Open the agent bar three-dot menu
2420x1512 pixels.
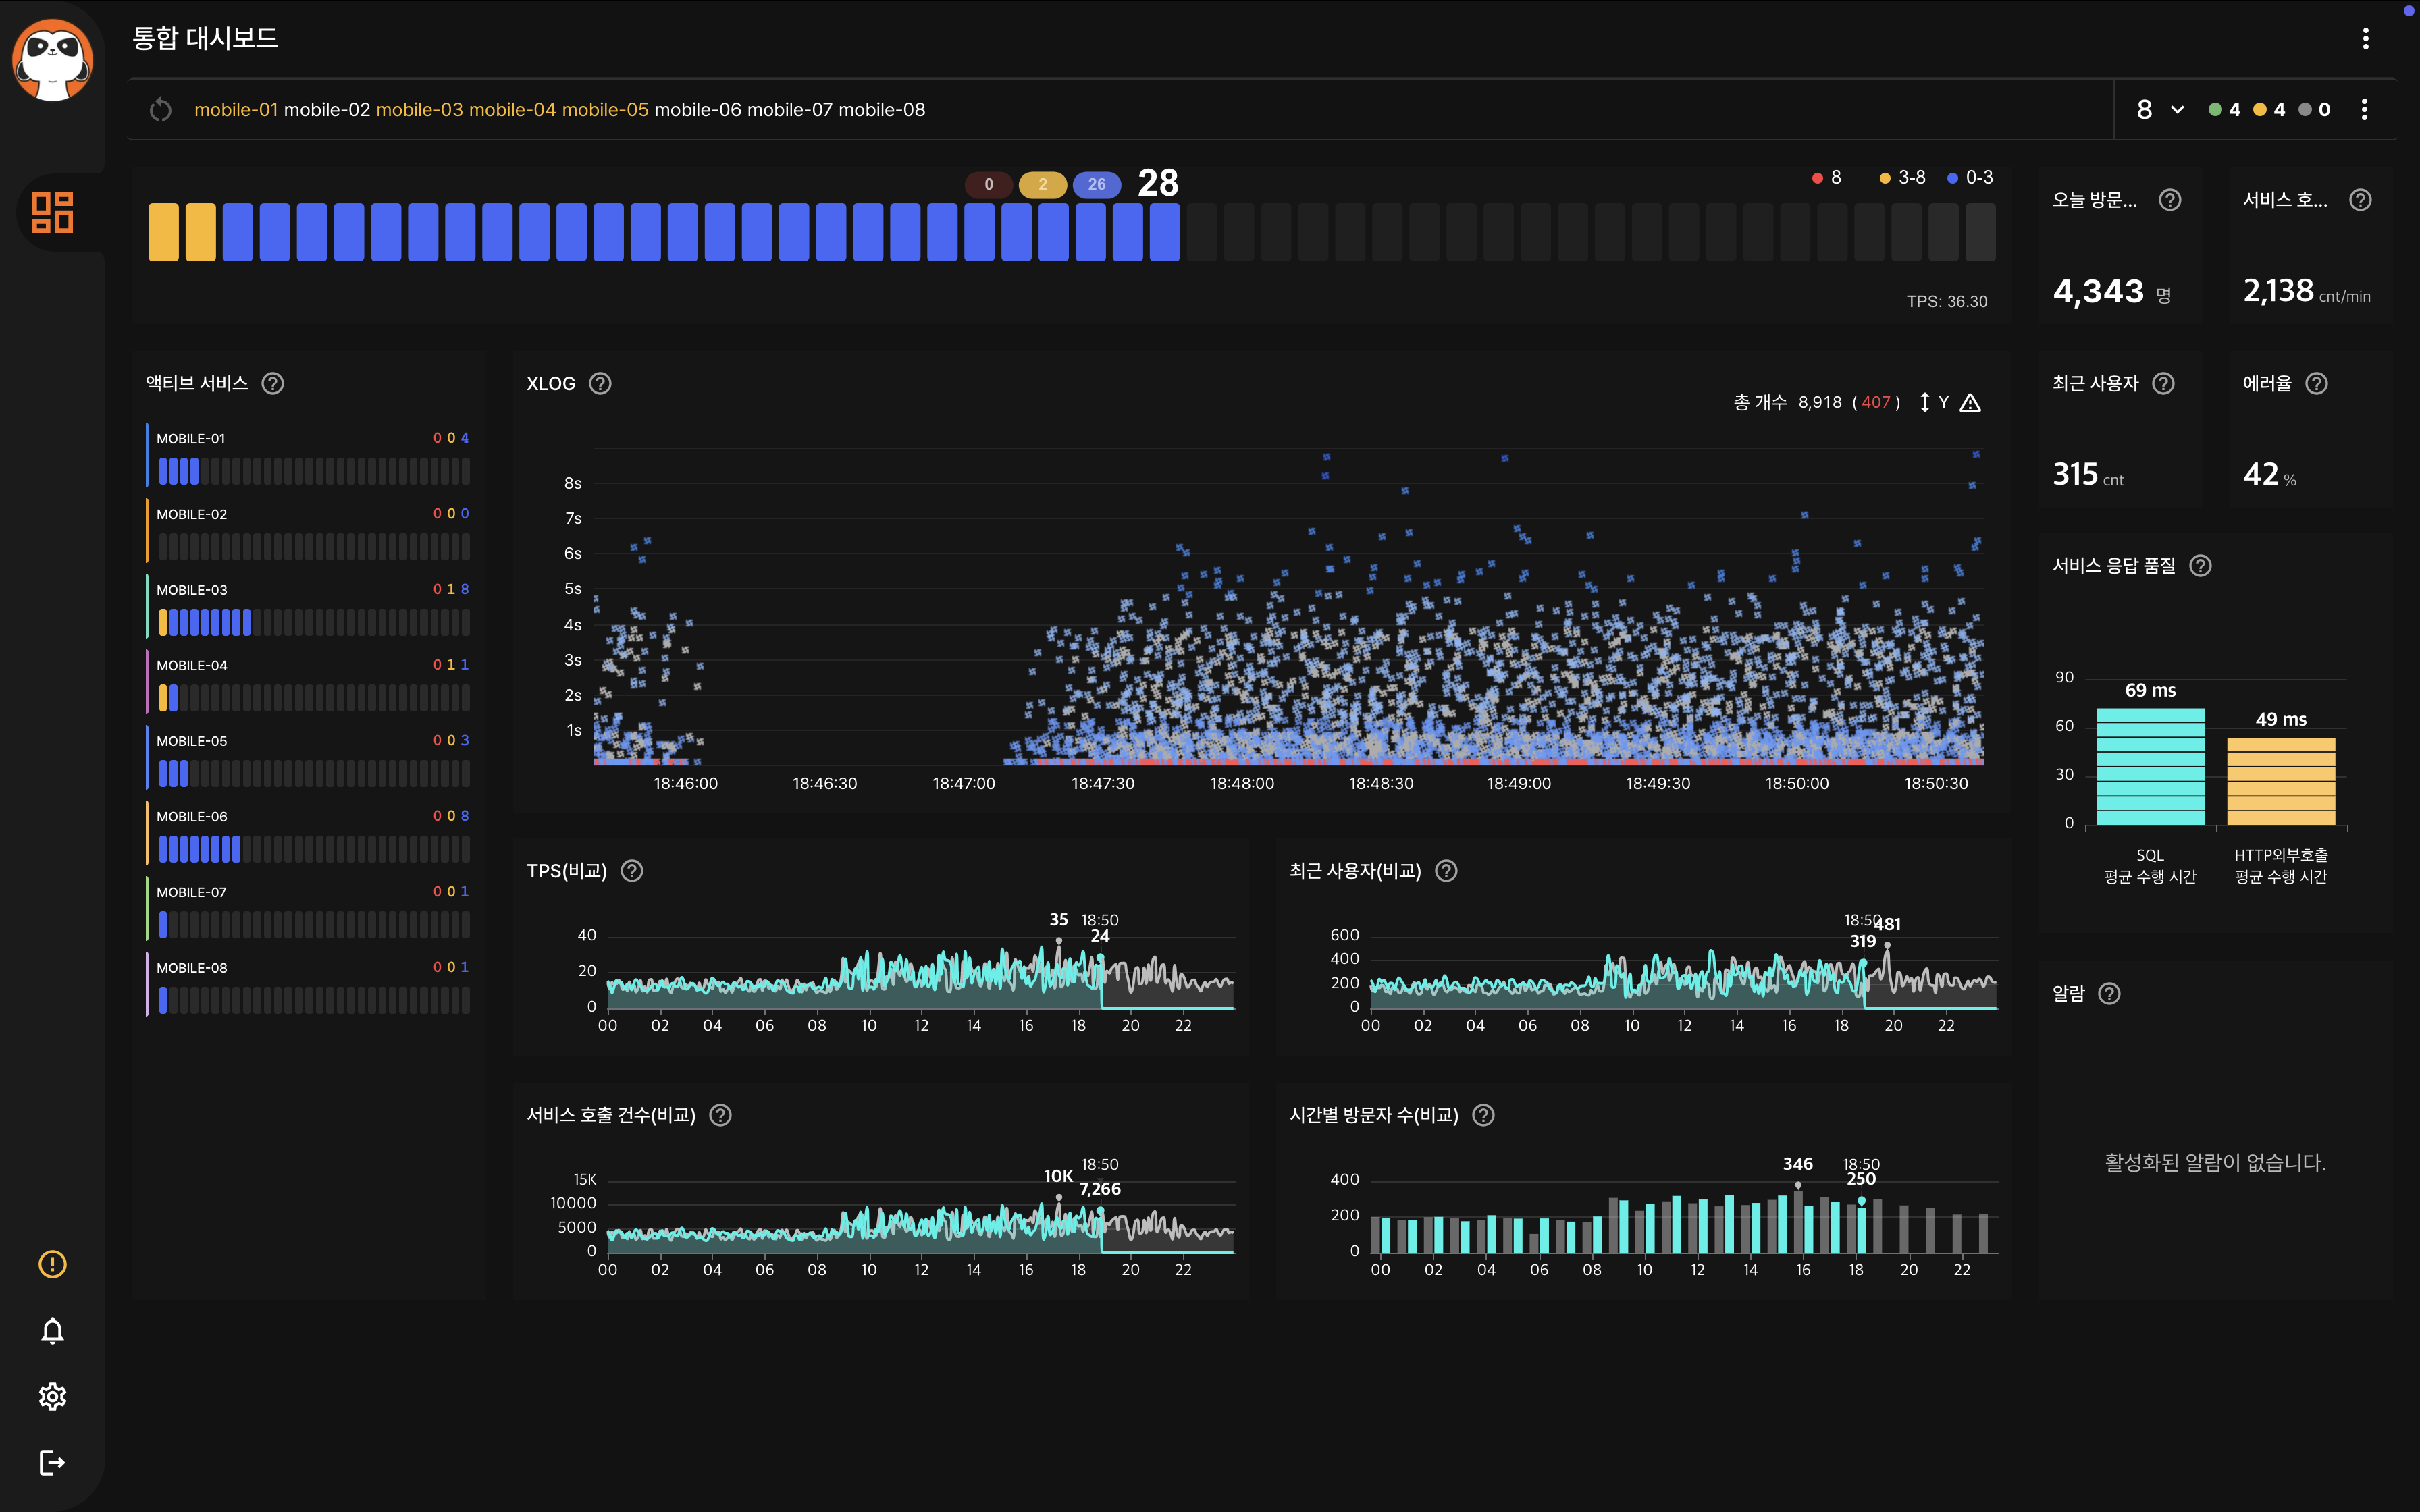(x=2364, y=110)
